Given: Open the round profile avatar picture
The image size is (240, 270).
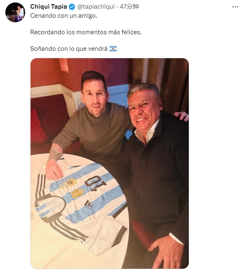Looking at the screenshot, I should (15, 12).
